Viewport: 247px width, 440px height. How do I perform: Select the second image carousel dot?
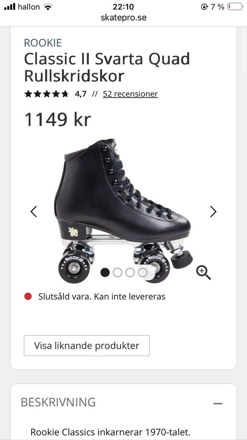point(118,272)
